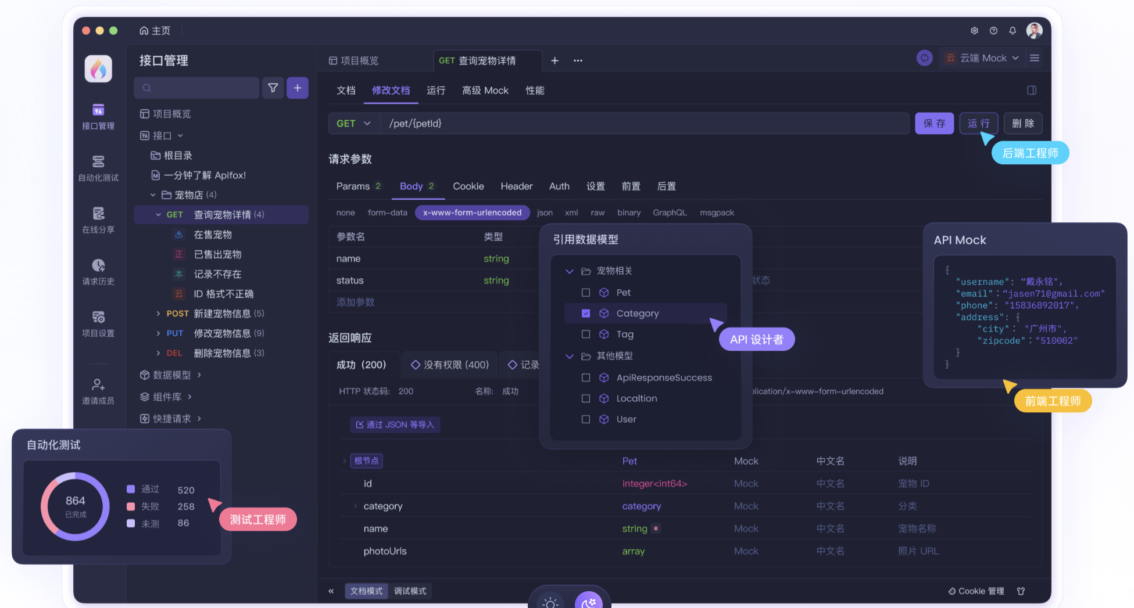Click the 保存 button
Image resolution: width=1134 pixels, height=608 pixels.
(934, 123)
